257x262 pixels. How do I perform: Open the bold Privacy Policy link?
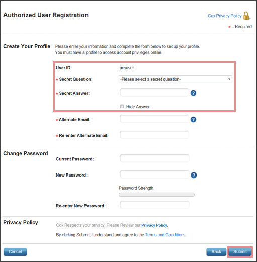154,225
